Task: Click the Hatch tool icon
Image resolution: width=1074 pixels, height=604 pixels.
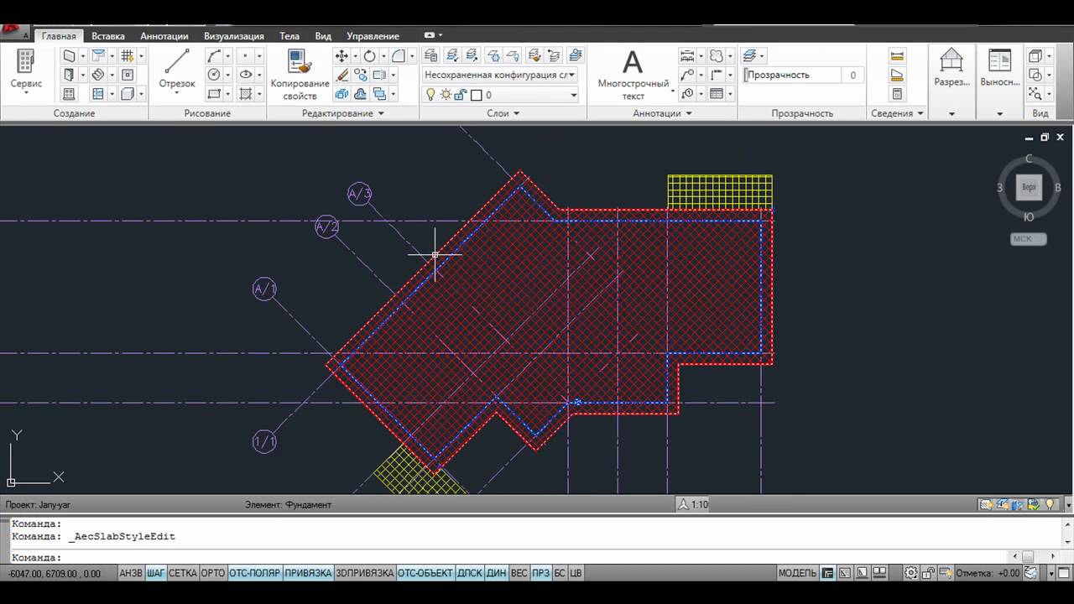Action: pyautogui.click(x=246, y=94)
